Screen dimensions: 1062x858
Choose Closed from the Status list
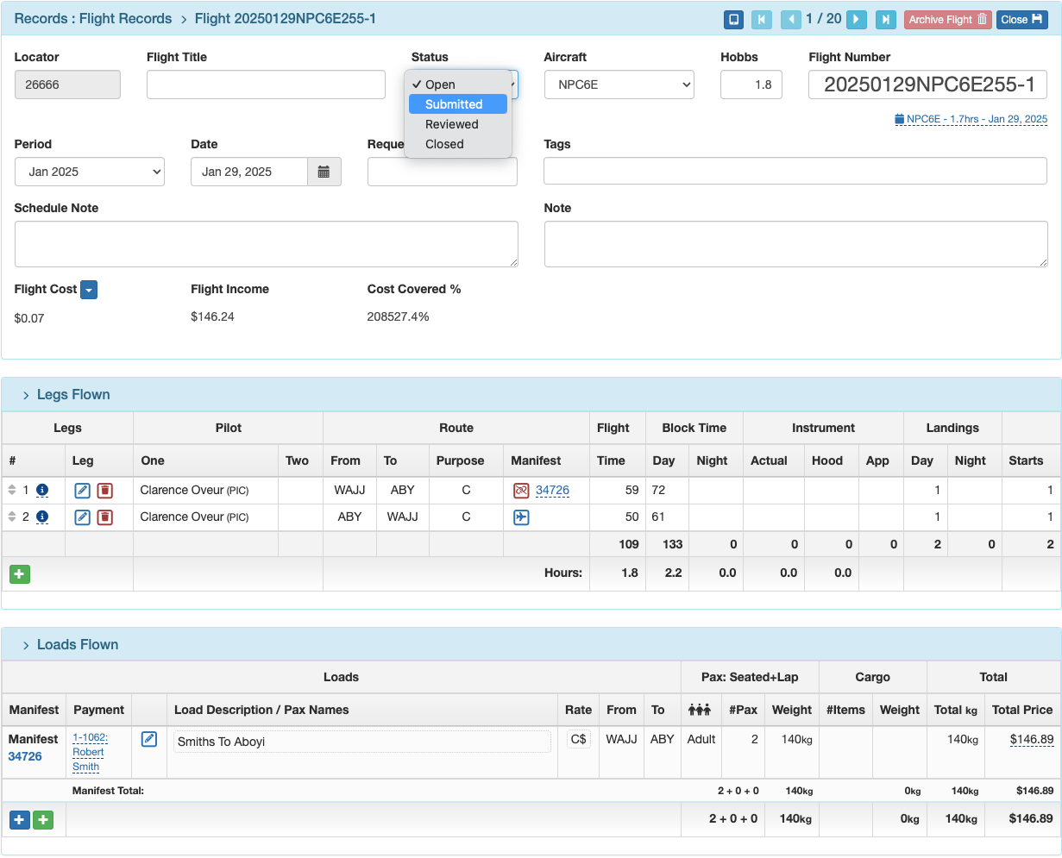[444, 144]
